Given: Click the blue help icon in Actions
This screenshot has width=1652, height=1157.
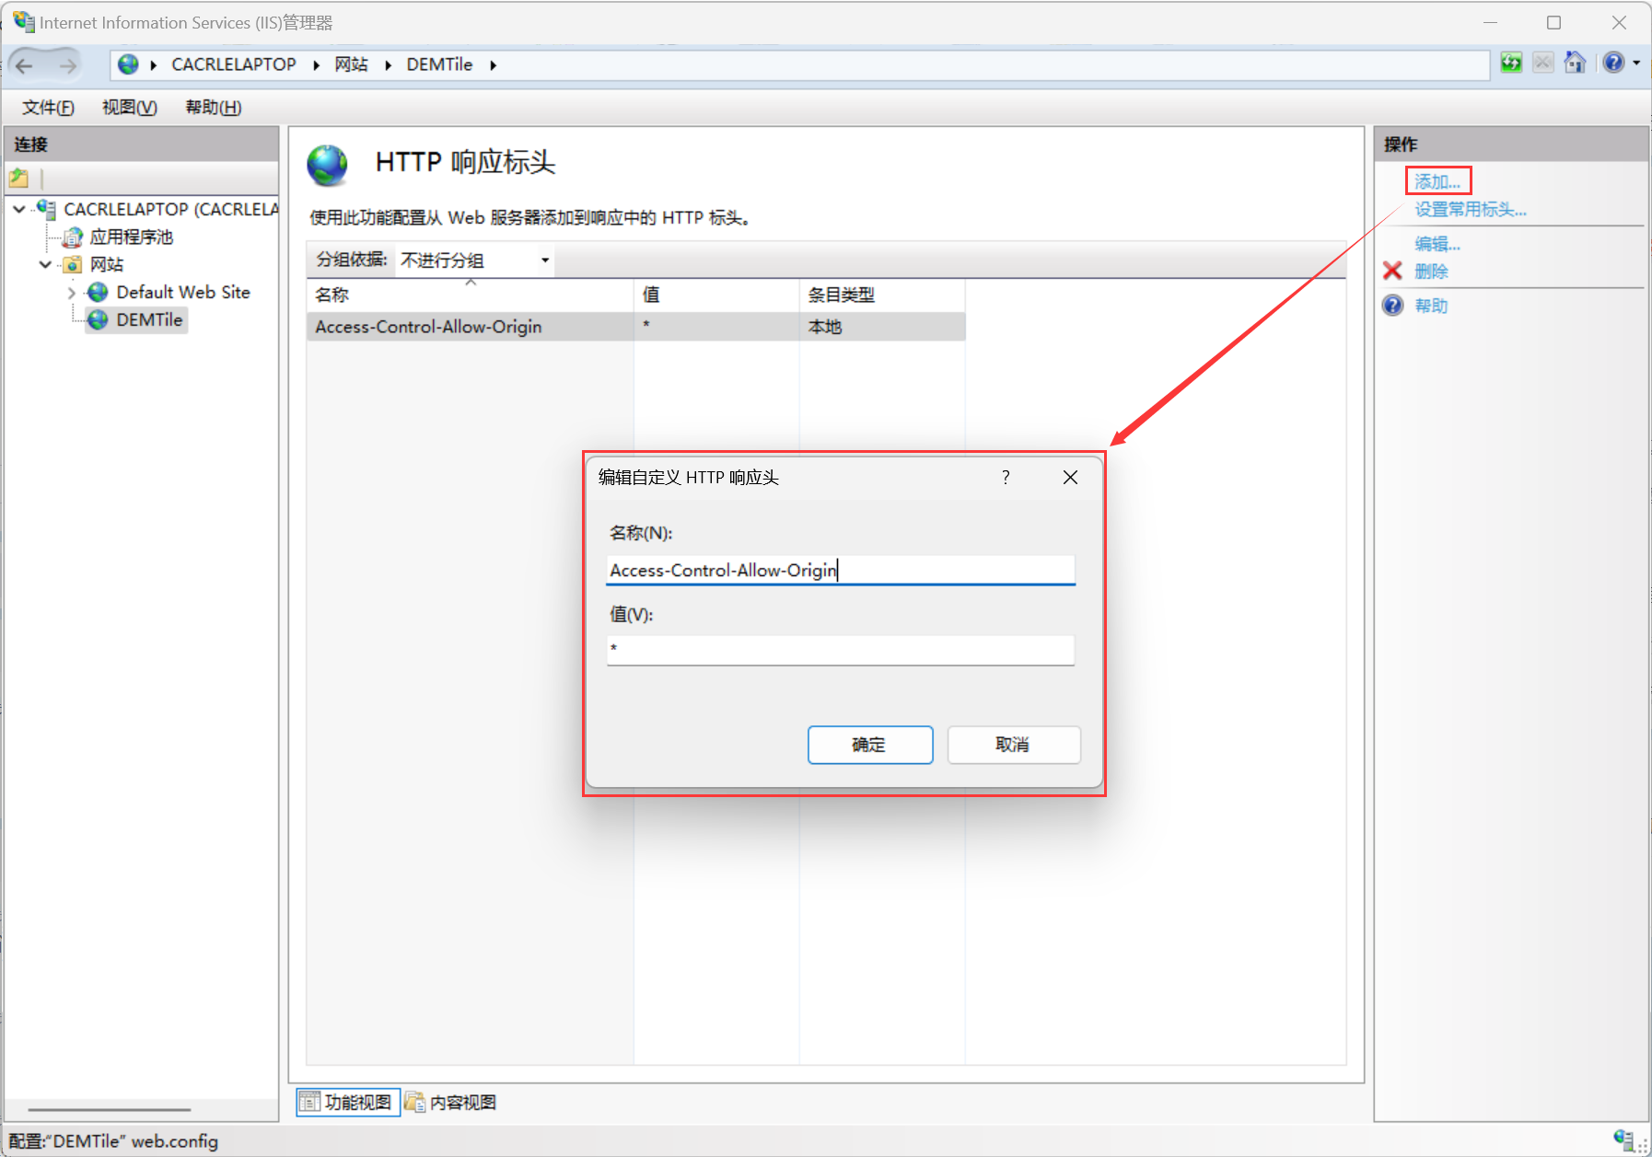Looking at the screenshot, I should tap(1392, 306).
